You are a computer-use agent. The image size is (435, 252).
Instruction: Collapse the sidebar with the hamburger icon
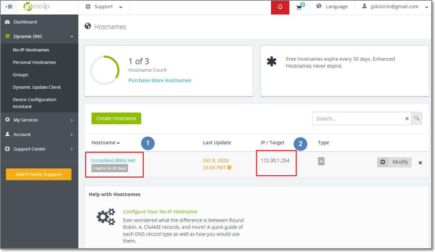point(9,7)
